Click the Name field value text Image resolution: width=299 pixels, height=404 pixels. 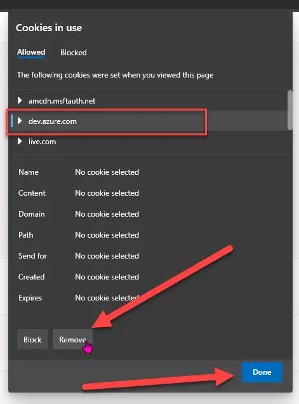(x=107, y=172)
